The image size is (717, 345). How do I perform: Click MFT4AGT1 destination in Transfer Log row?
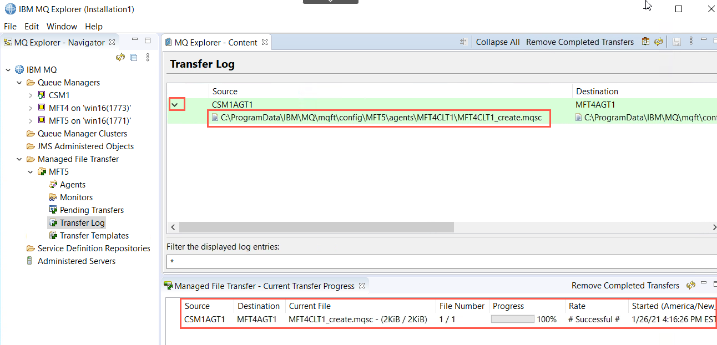coord(595,105)
